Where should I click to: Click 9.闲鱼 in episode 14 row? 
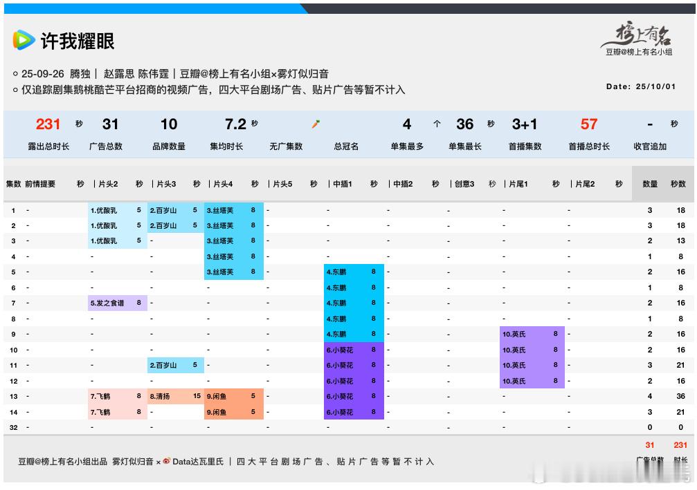pyautogui.click(x=217, y=413)
